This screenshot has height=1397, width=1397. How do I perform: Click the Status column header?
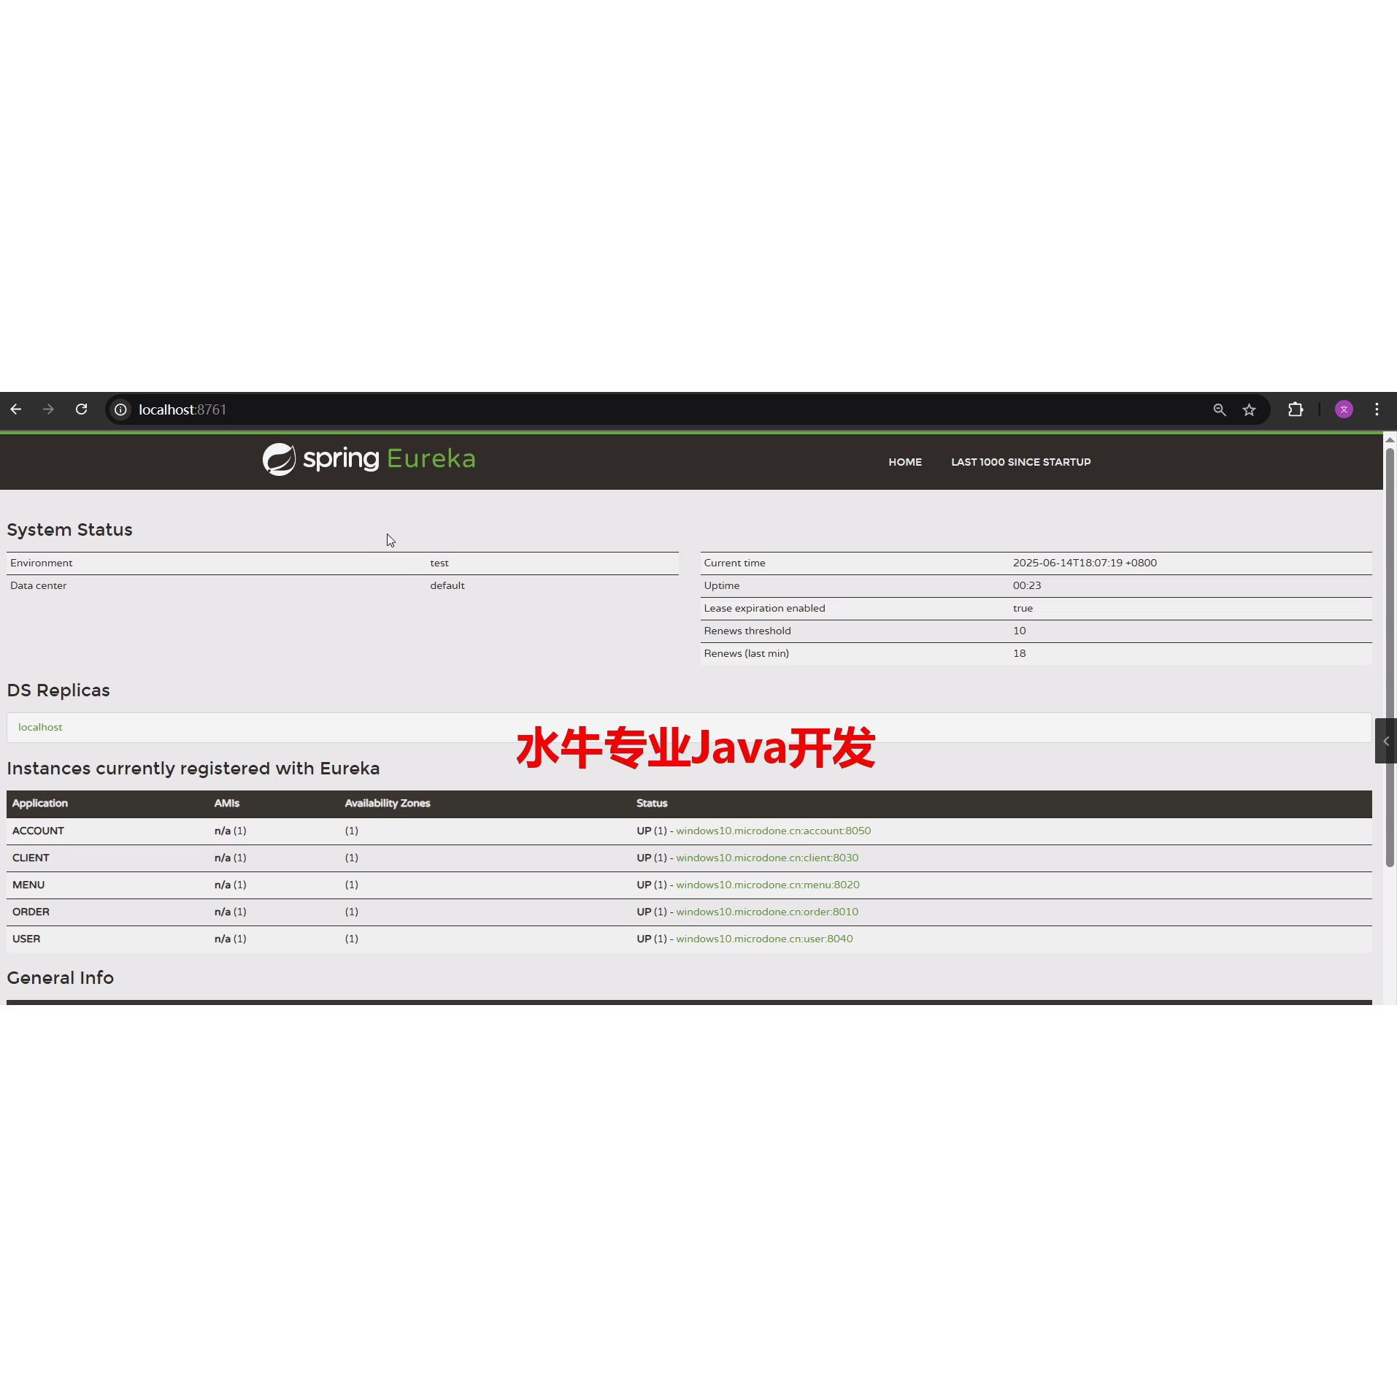[x=652, y=803]
